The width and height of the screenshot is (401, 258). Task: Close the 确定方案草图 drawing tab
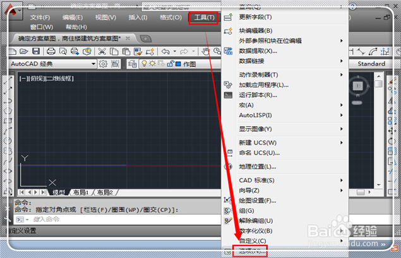[128, 38]
